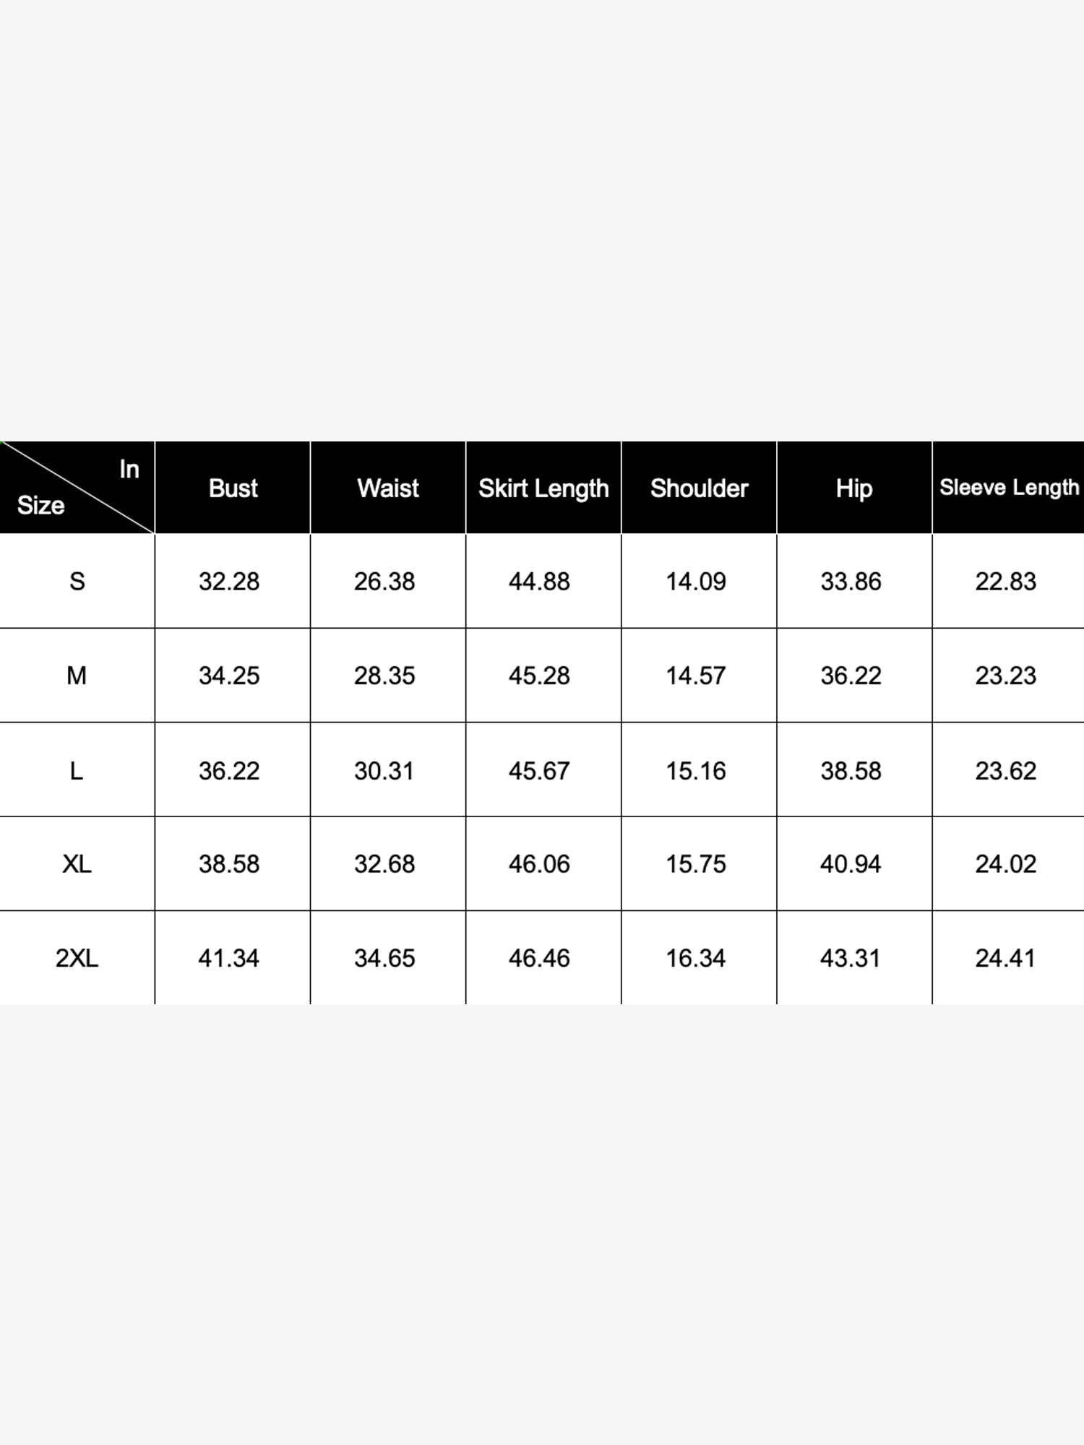Select the Waist column header
The image size is (1084, 1445).
coord(388,488)
